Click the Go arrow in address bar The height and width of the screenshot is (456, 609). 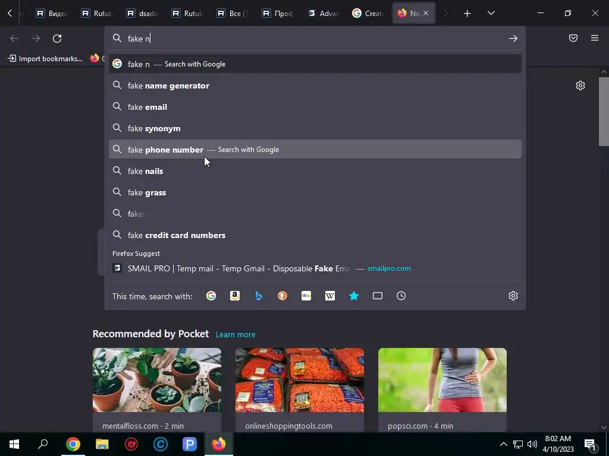[x=513, y=39]
